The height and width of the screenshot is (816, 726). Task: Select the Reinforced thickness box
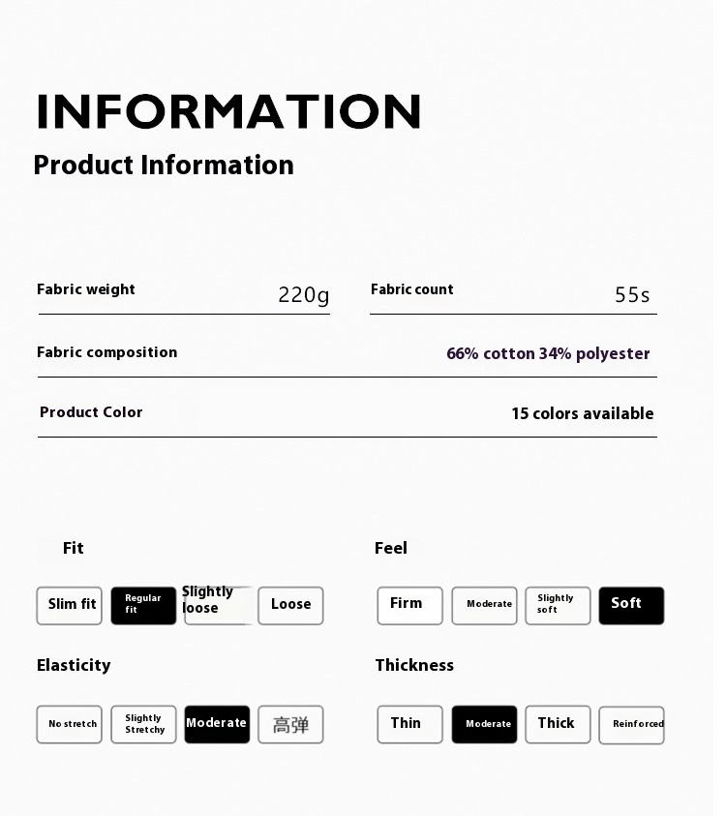coord(631,725)
